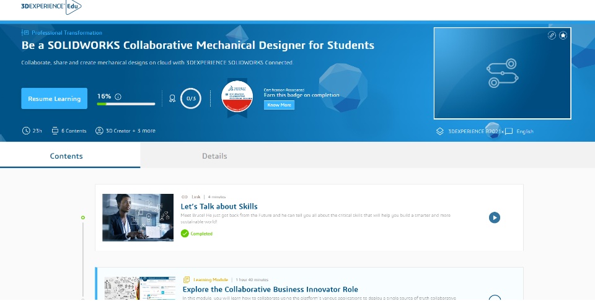Click the info icon beside 16% progress
This screenshot has width=595, height=301.
[118, 97]
